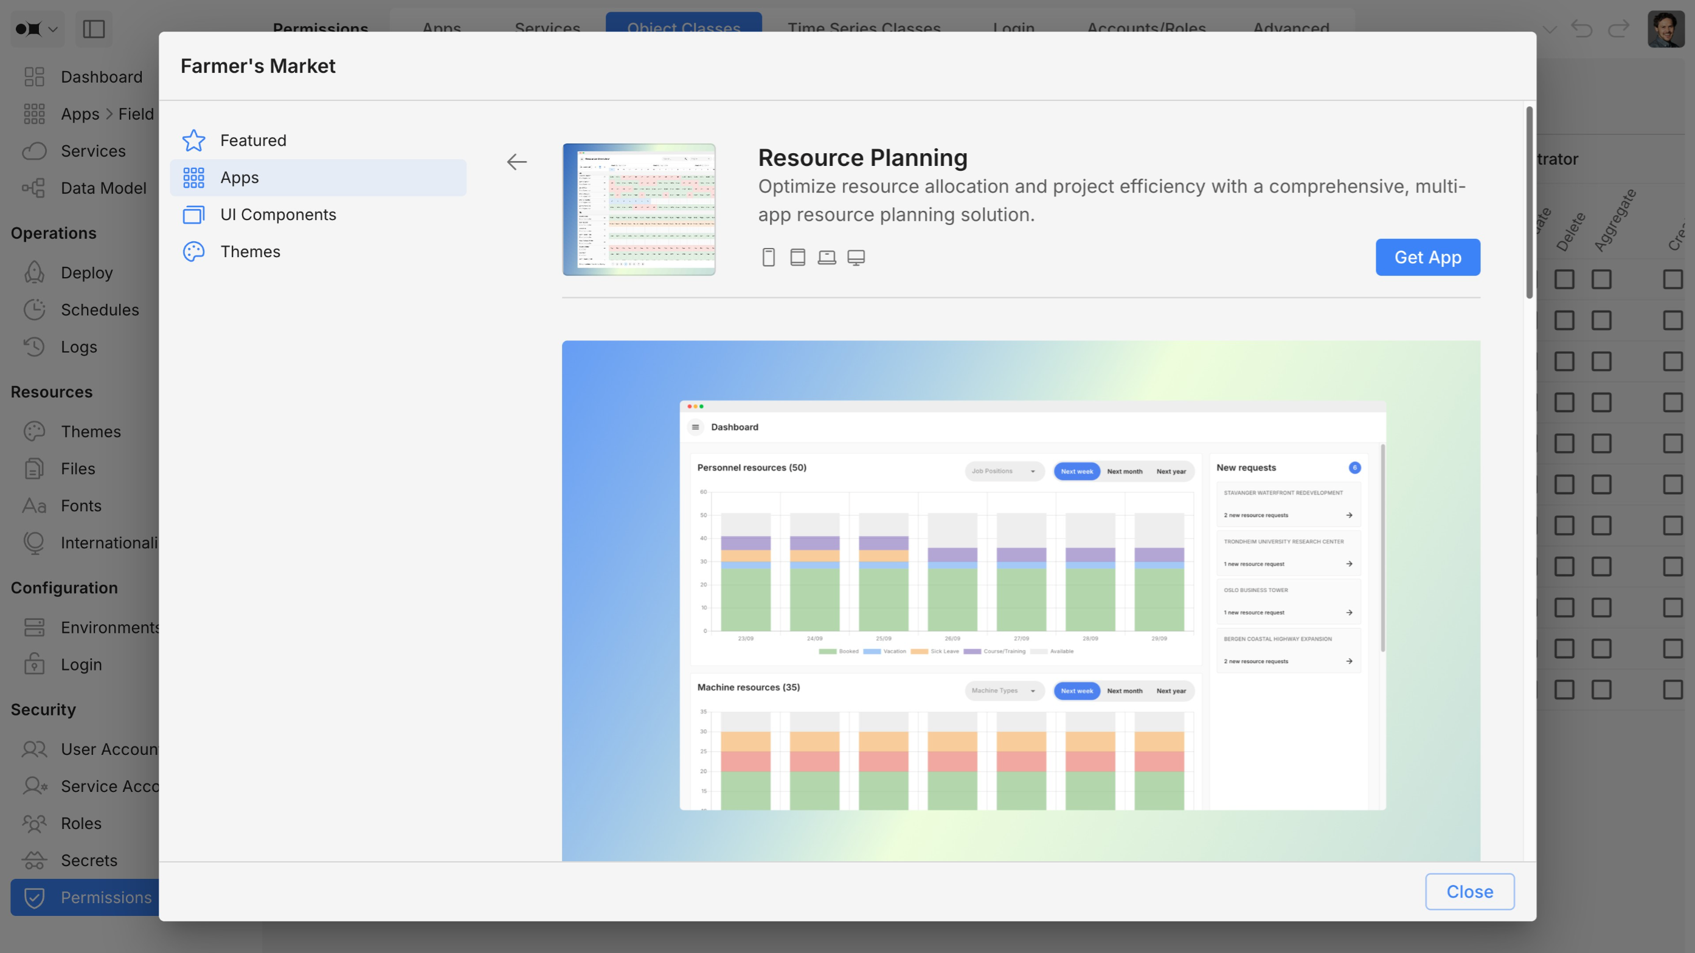Click the dialog's vertical scrollbar
The image size is (1695, 953).
click(1529, 202)
